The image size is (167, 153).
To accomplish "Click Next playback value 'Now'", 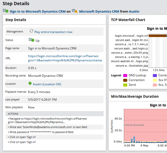I will point(31,107).
